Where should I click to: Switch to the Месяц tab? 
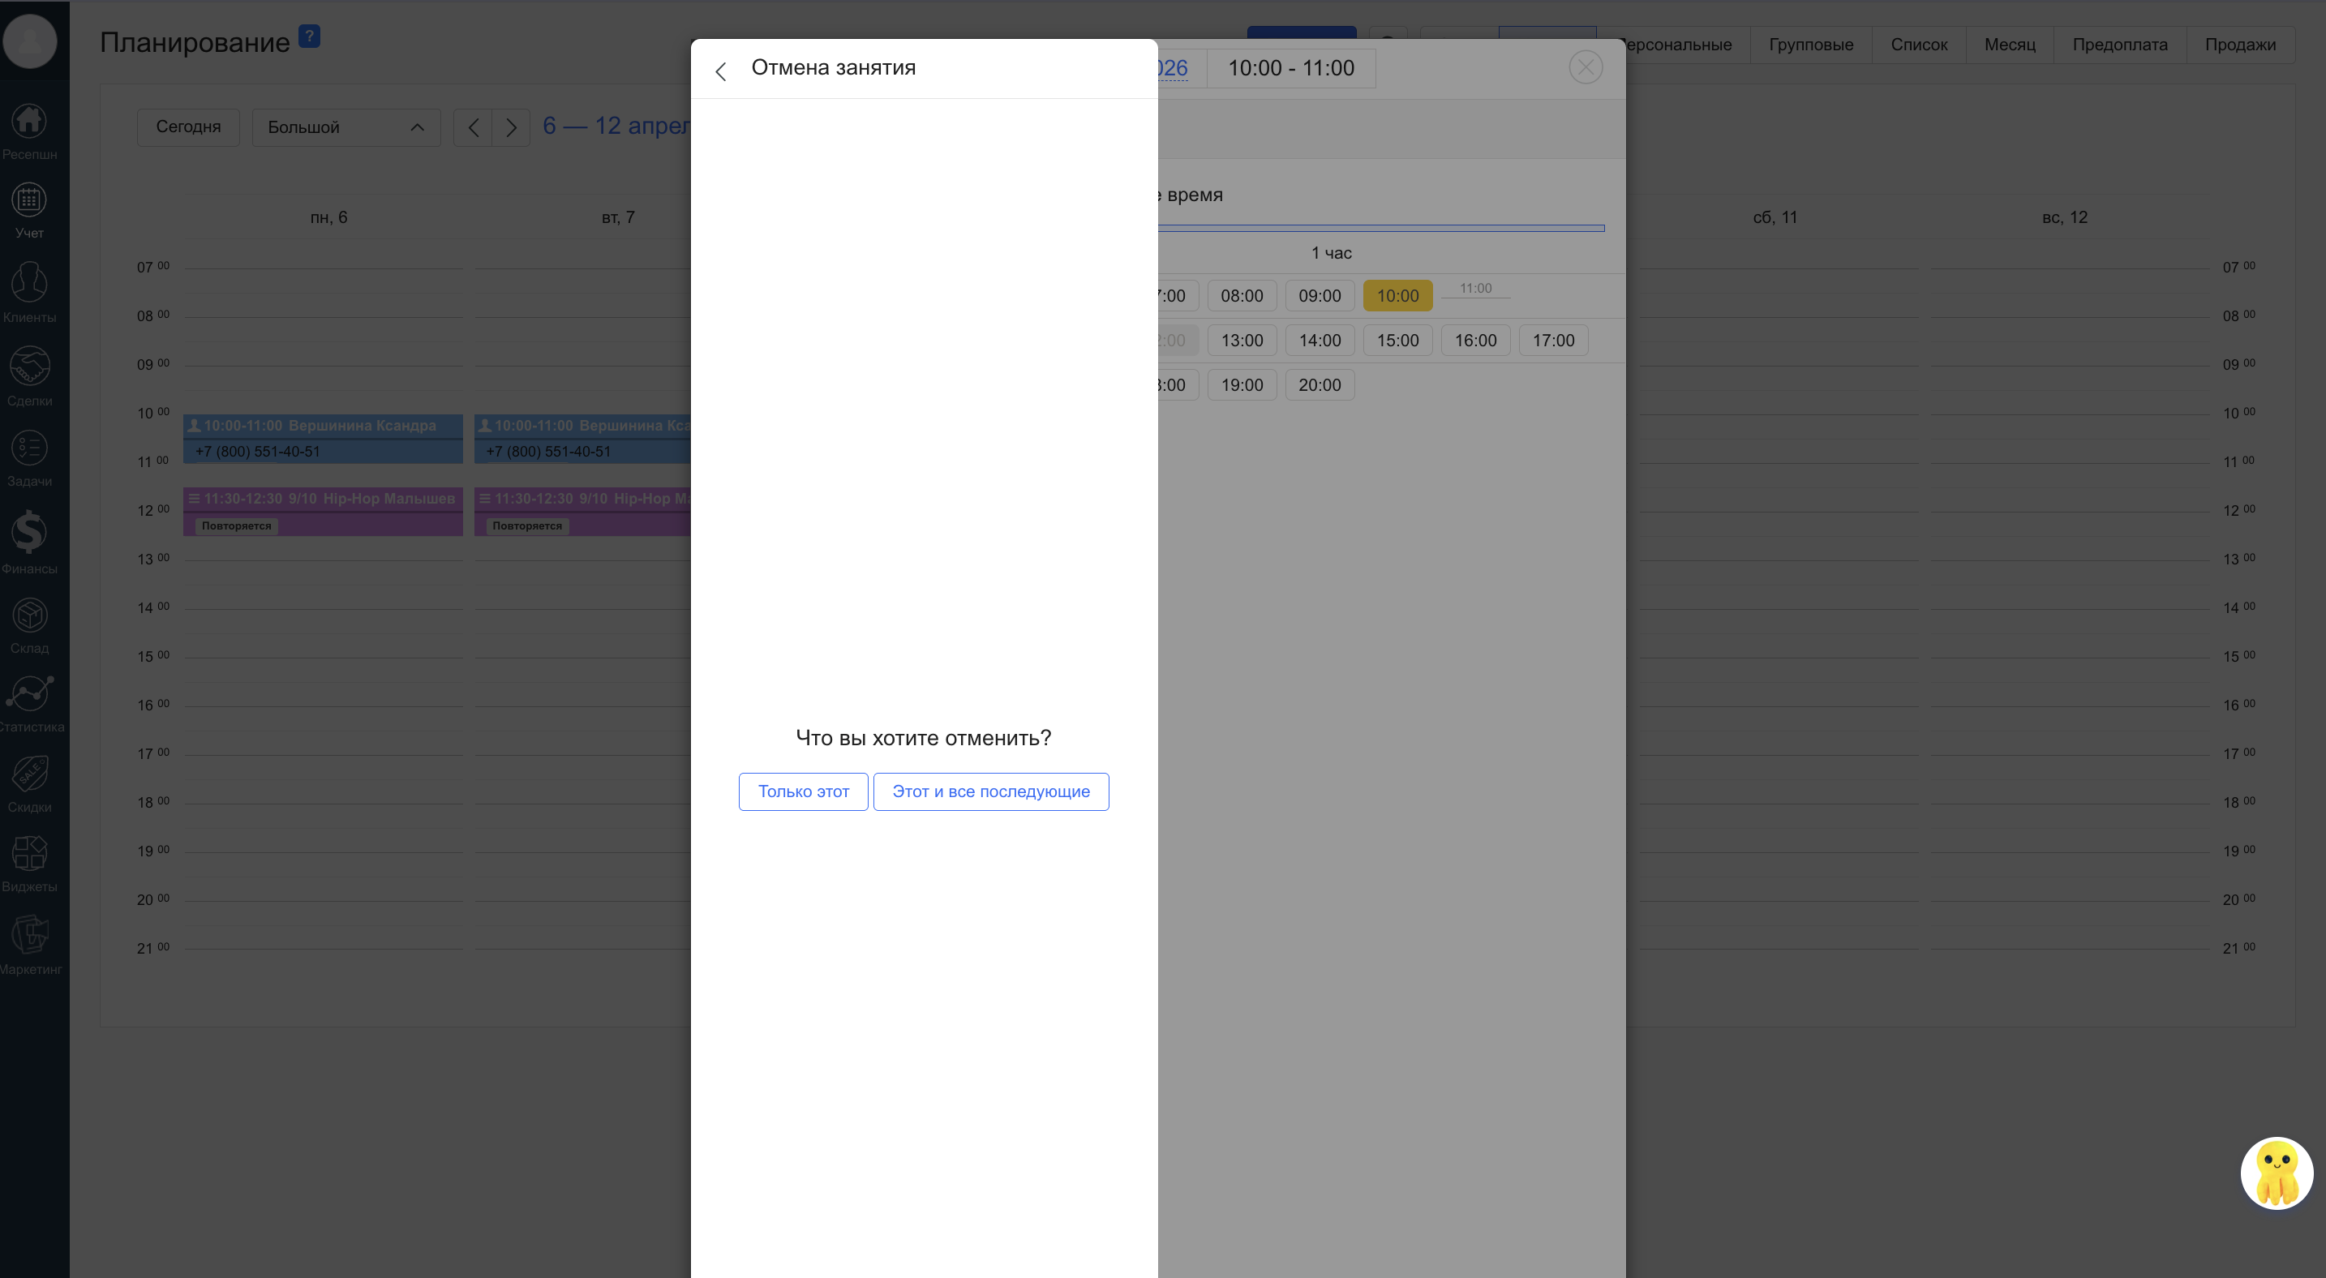pos(2009,45)
